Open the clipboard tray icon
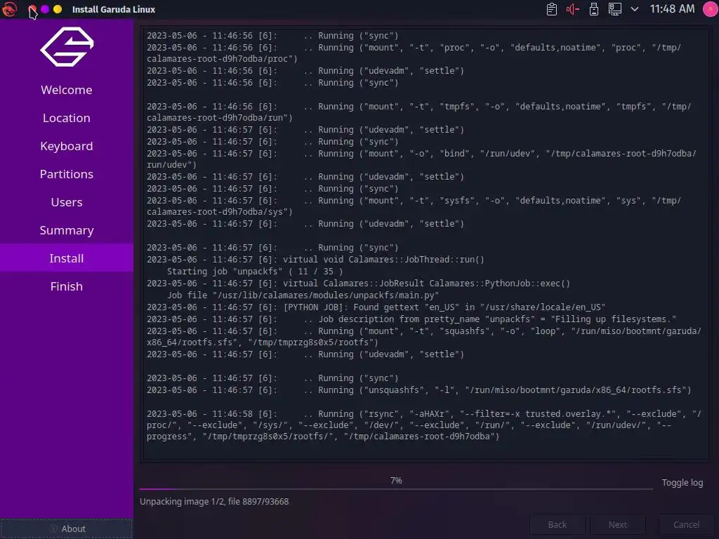This screenshot has width=719, height=539. tap(552, 9)
